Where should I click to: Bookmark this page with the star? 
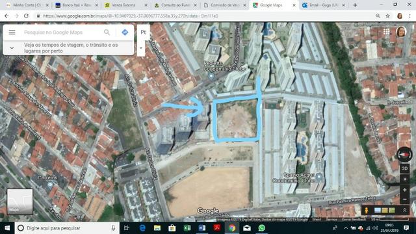387,16
